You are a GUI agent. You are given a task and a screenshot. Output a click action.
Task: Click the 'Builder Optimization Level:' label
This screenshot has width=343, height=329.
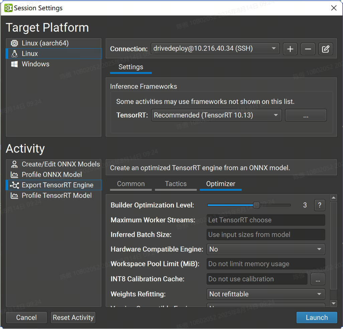click(x=152, y=205)
